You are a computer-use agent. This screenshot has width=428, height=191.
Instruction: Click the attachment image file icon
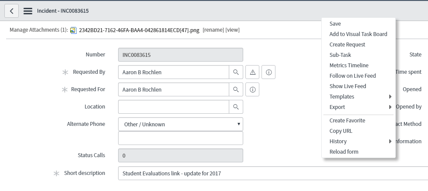[73, 30]
